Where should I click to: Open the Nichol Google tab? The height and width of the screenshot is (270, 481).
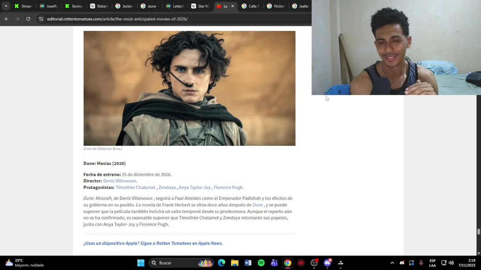point(275,6)
